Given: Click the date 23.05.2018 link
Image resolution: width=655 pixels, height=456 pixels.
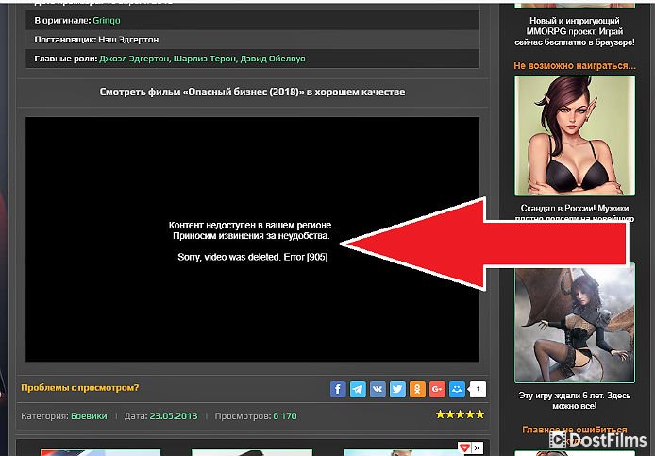Looking at the screenshot, I should tap(174, 415).
